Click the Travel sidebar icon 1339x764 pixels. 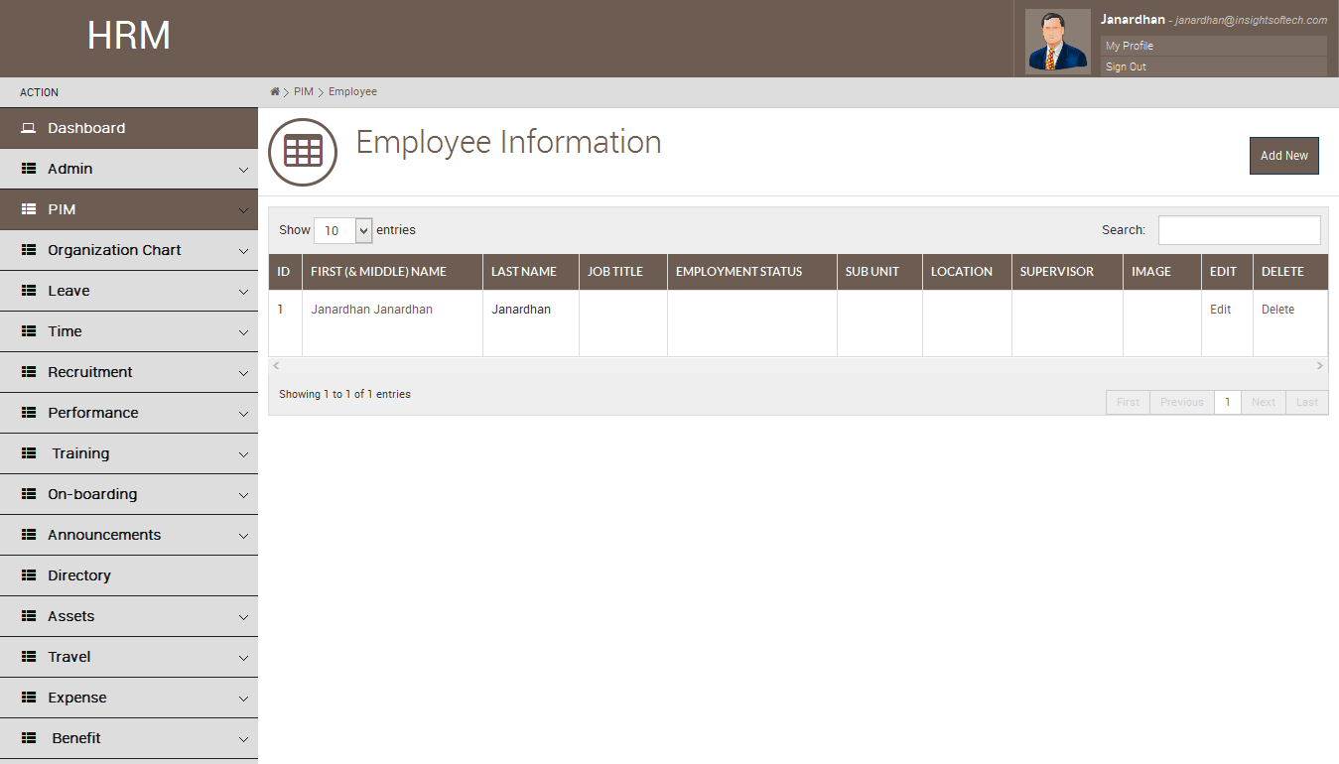(30, 657)
